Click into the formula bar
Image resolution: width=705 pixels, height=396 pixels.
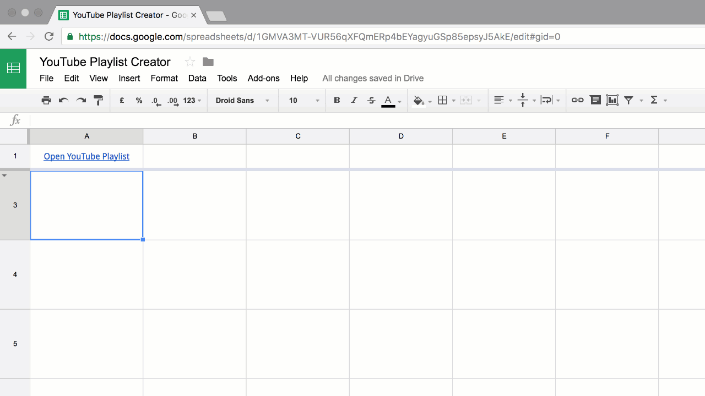pos(367,120)
